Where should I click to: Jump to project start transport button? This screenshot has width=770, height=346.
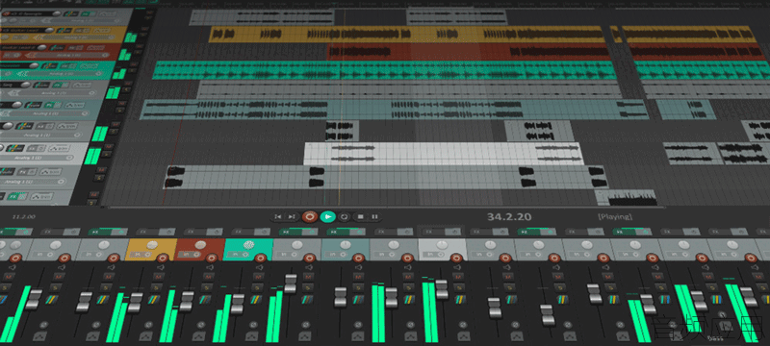pos(277,216)
